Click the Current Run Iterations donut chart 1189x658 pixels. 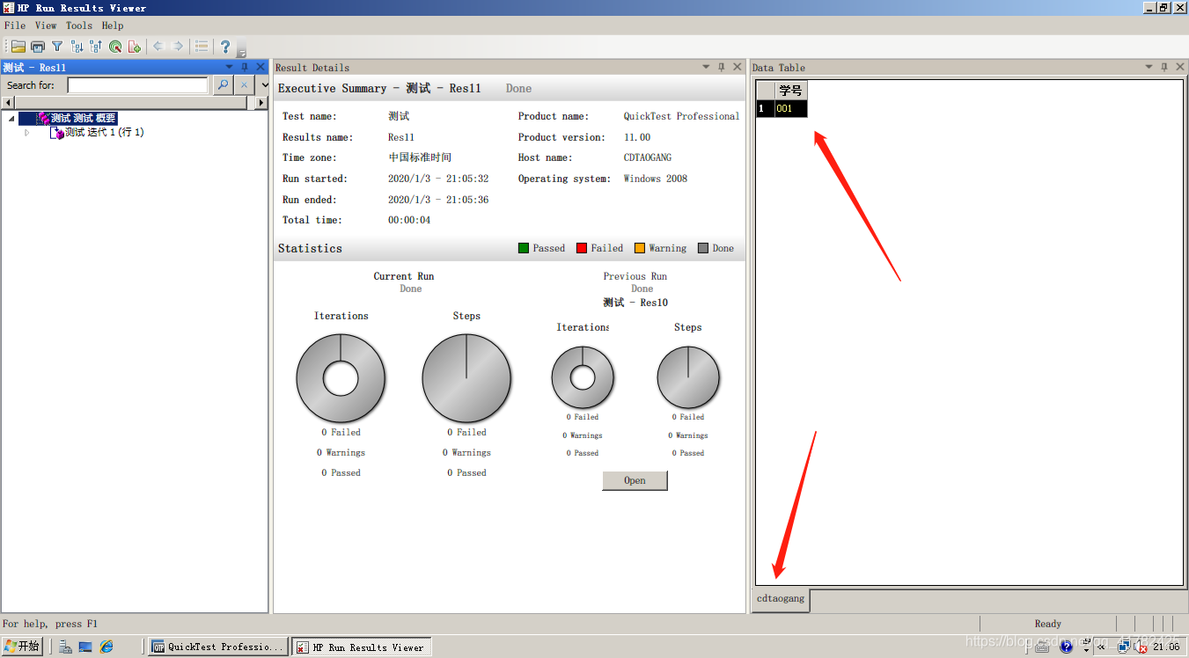point(341,379)
